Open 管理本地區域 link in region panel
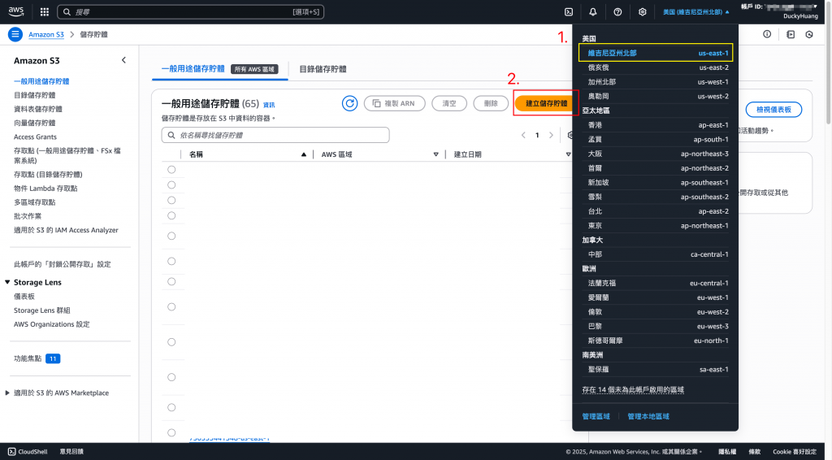This screenshot has height=460, width=832. [x=648, y=416]
